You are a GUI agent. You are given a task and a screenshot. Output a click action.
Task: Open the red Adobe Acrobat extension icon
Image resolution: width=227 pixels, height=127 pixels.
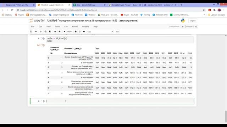tap(210, 10)
